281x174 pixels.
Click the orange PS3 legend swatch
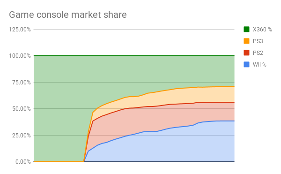click(246, 41)
